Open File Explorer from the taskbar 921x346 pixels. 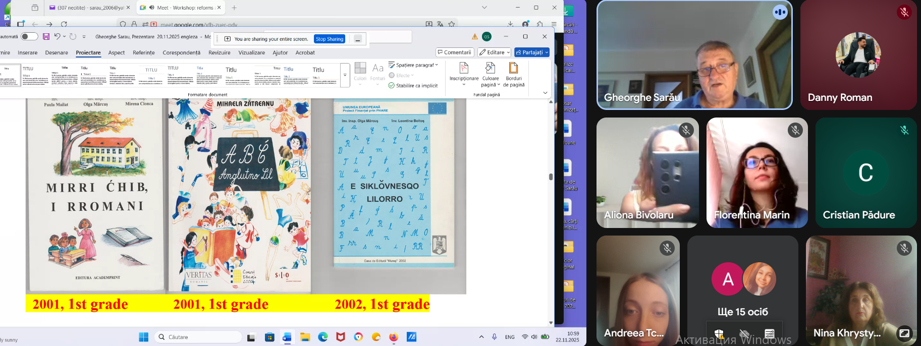tap(305, 337)
